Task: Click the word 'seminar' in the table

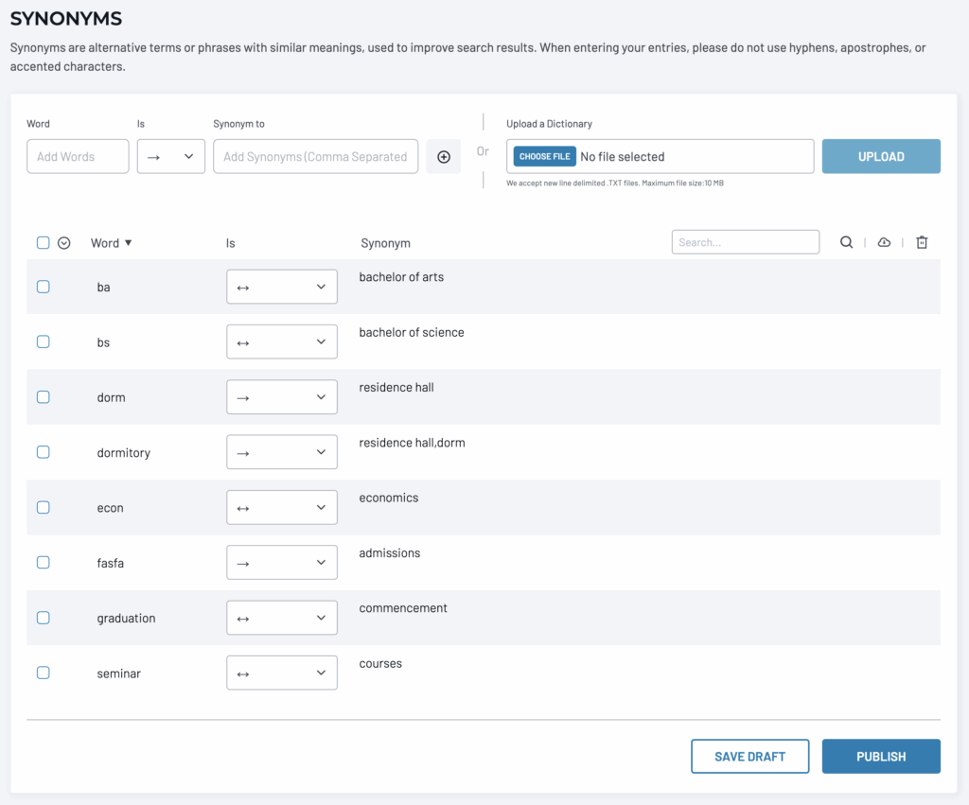Action: [x=118, y=674]
